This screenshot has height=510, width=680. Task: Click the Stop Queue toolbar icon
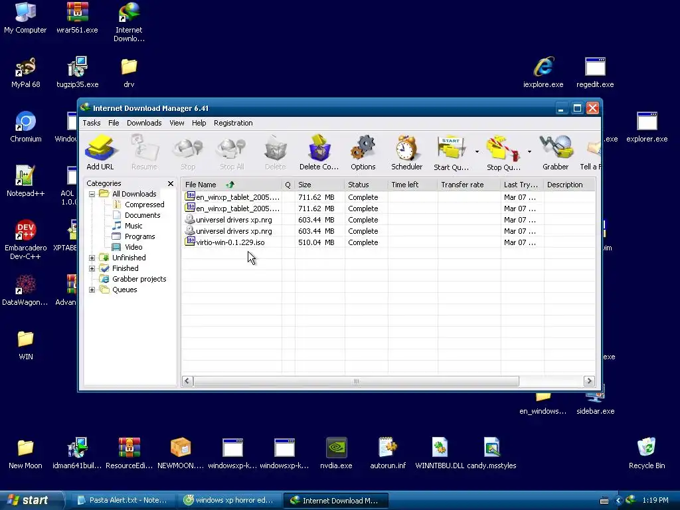pyautogui.click(x=503, y=152)
